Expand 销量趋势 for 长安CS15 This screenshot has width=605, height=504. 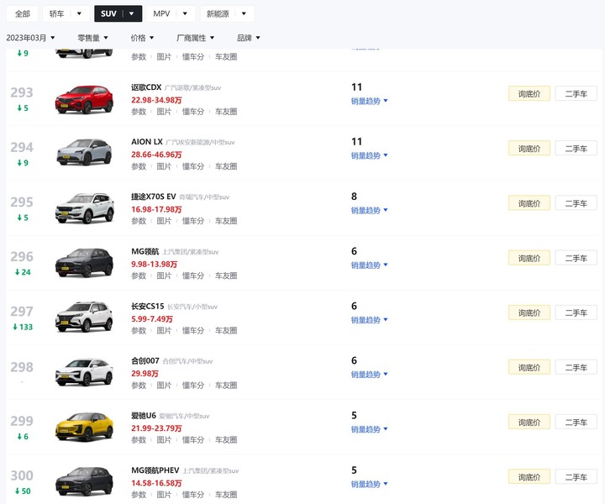point(369,320)
